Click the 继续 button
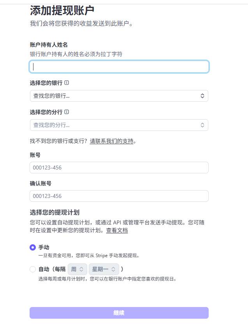248x330 pixels. pos(119,313)
